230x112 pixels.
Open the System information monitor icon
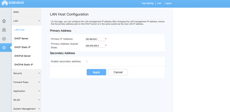pos(4,39)
